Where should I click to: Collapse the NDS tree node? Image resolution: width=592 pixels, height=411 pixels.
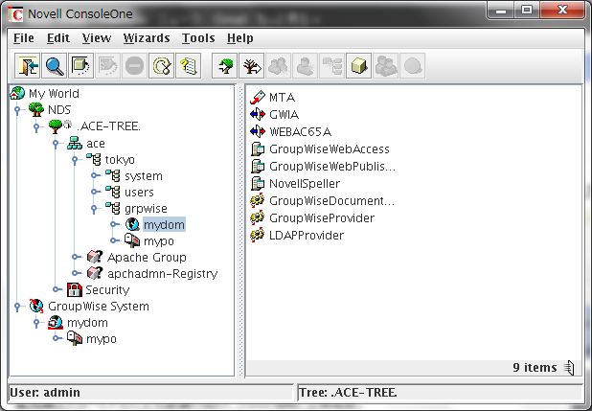pos(17,110)
